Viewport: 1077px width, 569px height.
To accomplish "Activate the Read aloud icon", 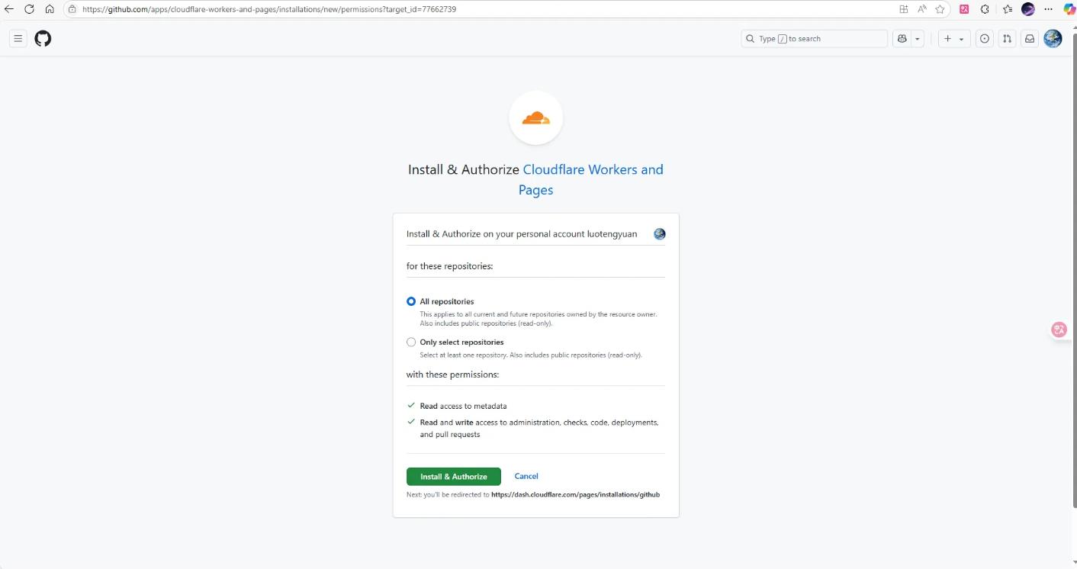I will (922, 9).
